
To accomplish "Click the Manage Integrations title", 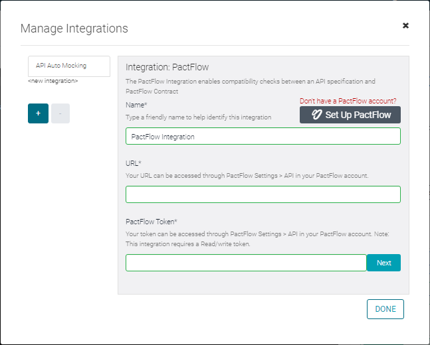I will 74,29.
